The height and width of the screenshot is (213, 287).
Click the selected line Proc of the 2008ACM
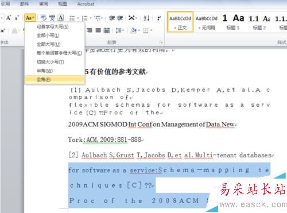(x=139, y=200)
